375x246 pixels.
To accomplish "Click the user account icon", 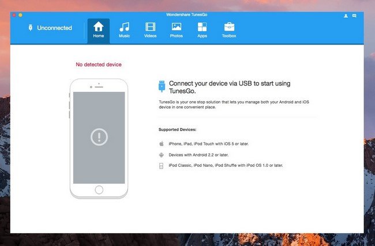I will [x=346, y=16].
